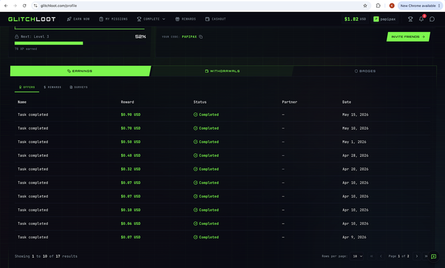Click the $1.82 USD balance
445x268 pixels.
355,19
